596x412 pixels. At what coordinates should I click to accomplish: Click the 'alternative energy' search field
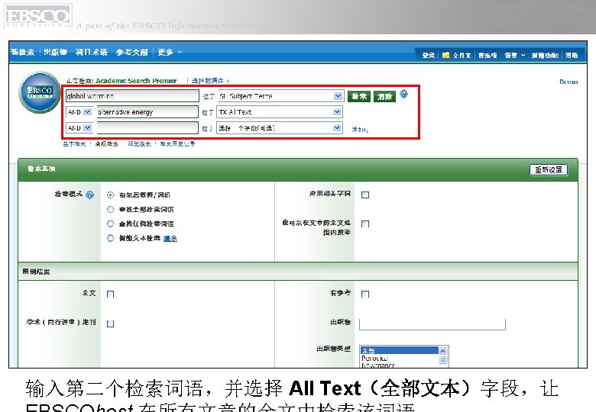(147, 112)
